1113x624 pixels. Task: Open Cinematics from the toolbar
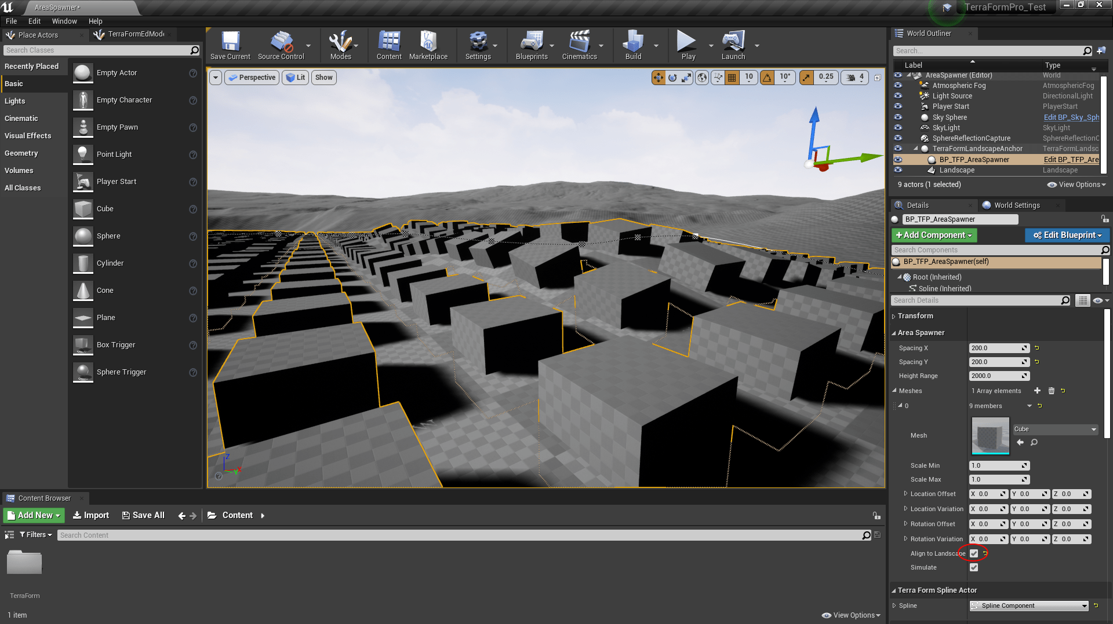579,45
